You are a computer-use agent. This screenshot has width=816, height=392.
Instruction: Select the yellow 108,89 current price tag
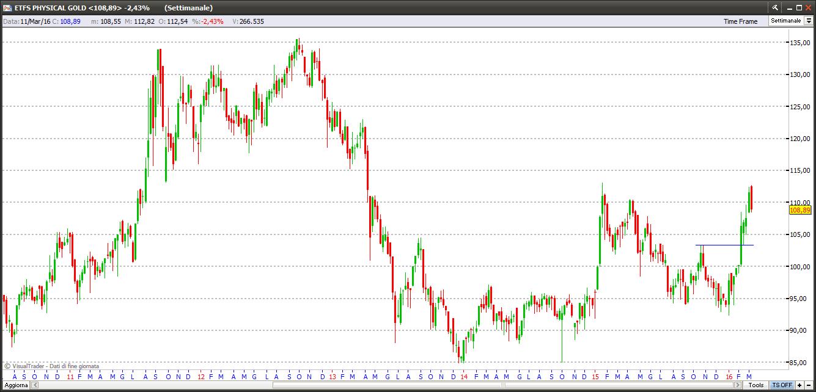pos(800,210)
